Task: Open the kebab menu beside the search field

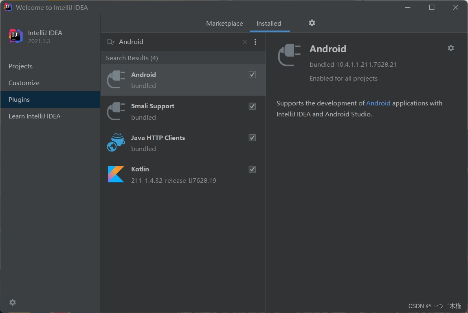Action: click(255, 42)
